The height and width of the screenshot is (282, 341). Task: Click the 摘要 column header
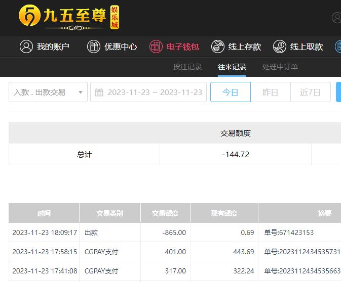299,213
